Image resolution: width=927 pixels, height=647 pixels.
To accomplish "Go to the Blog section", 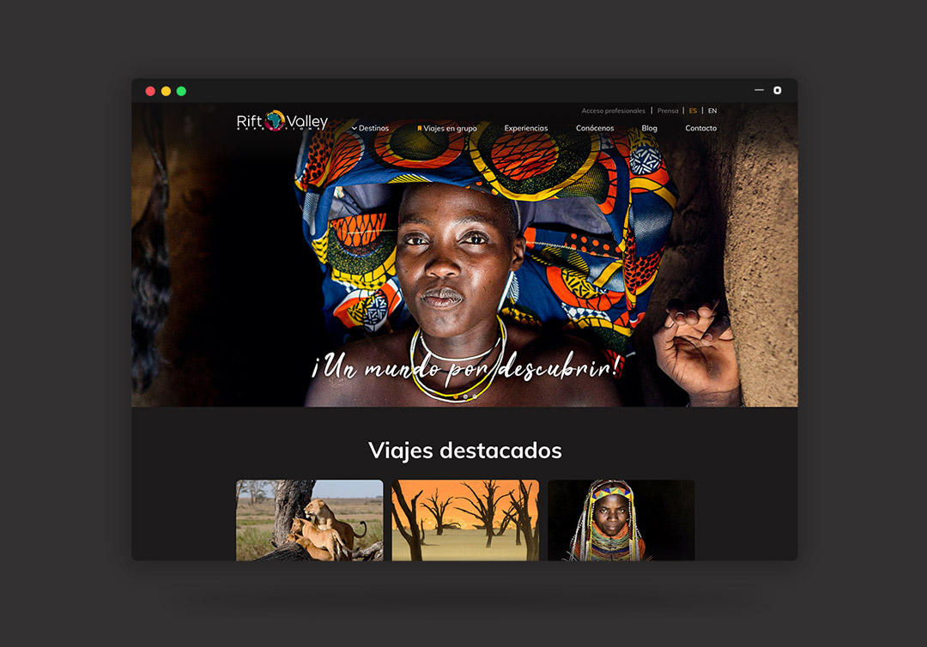I will tap(649, 128).
